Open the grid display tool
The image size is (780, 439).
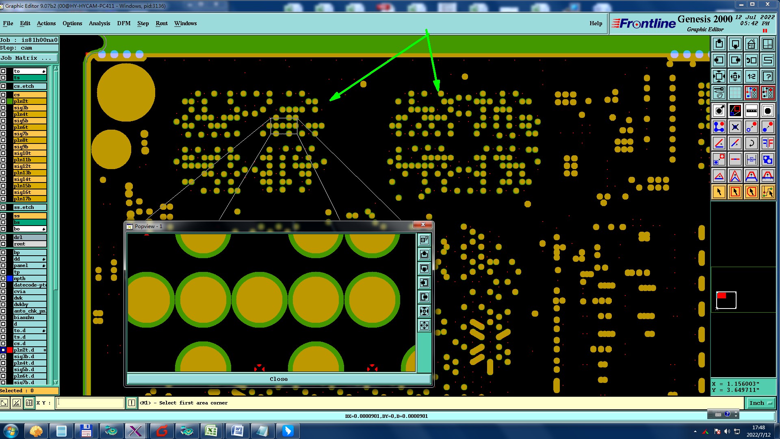point(735,93)
